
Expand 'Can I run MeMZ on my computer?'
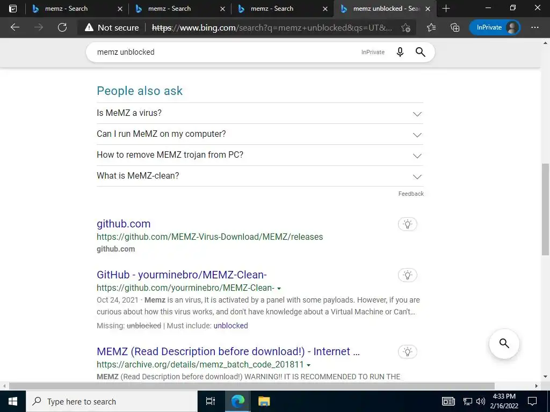(x=260, y=134)
